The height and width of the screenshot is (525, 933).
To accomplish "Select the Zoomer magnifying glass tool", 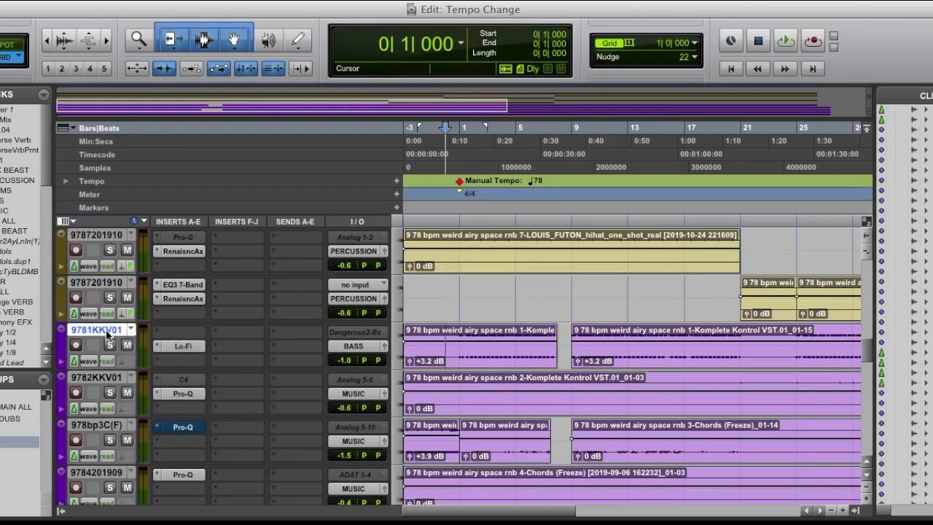I will point(138,40).
